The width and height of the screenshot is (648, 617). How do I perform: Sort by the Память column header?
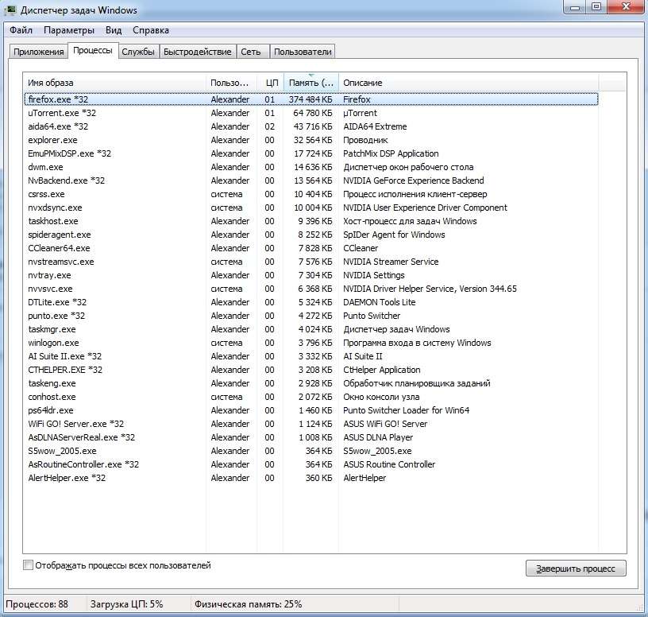pyautogui.click(x=311, y=83)
